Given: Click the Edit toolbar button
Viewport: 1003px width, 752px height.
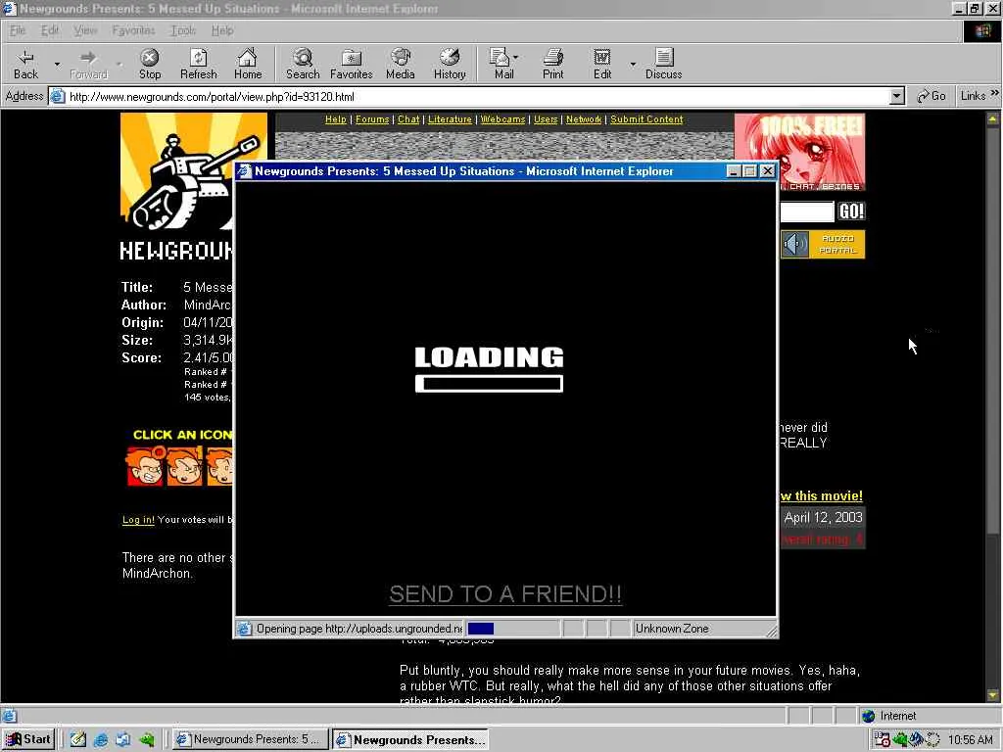Looking at the screenshot, I should [602, 64].
